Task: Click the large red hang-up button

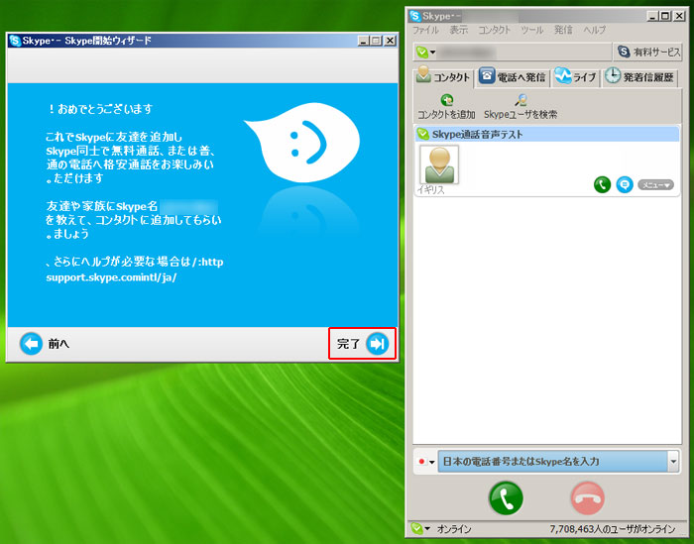Action: tap(587, 498)
